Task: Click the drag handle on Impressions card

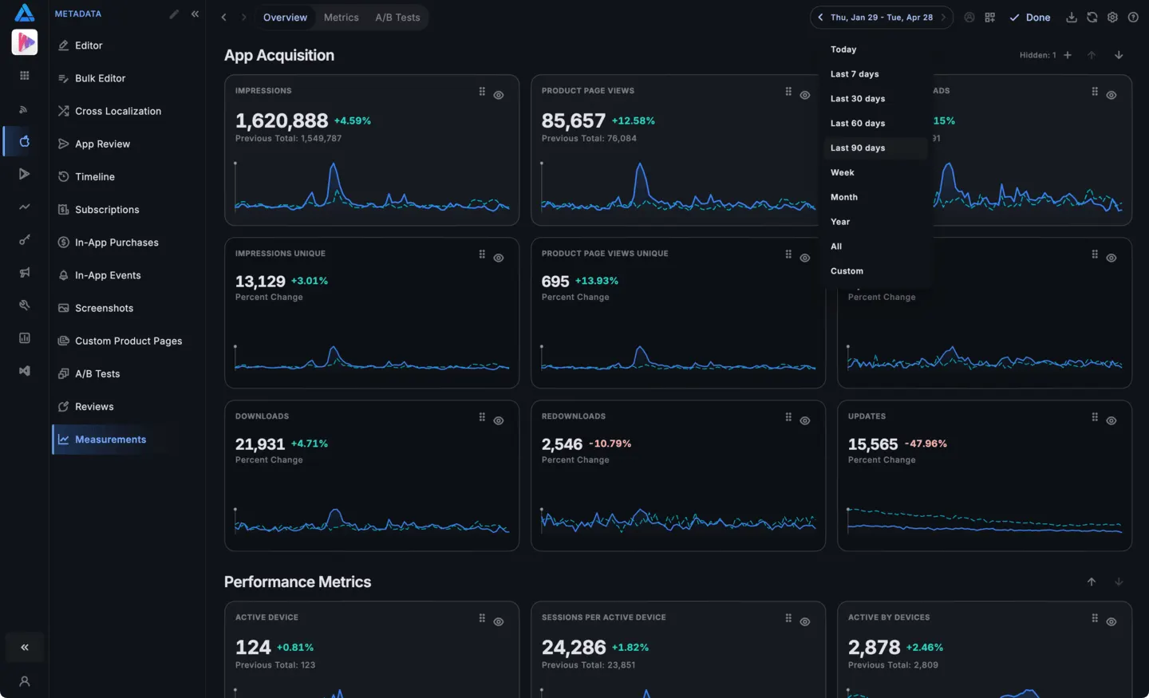Action: [482, 92]
